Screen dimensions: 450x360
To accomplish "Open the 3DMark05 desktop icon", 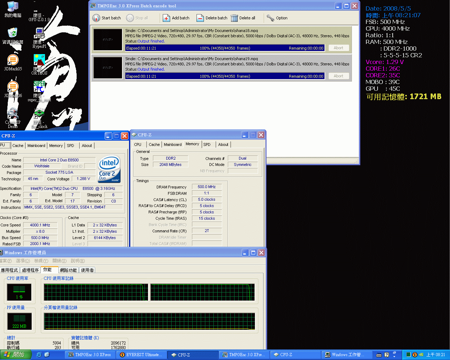I will tap(13, 63).
